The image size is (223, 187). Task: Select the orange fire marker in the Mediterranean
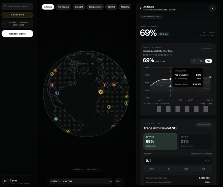[114, 85]
